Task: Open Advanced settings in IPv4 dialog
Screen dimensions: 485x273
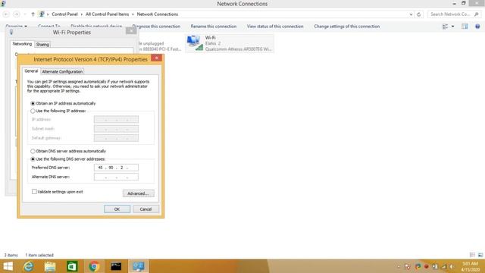Action: pyautogui.click(x=138, y=193)
